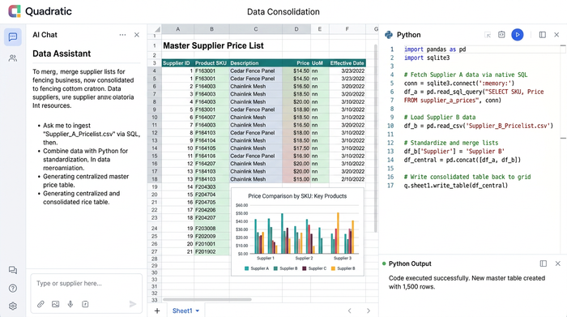Click the $20.00 price cell in row 8
Viewport: 567px width, 317px height.
click(x=296, y=101)
